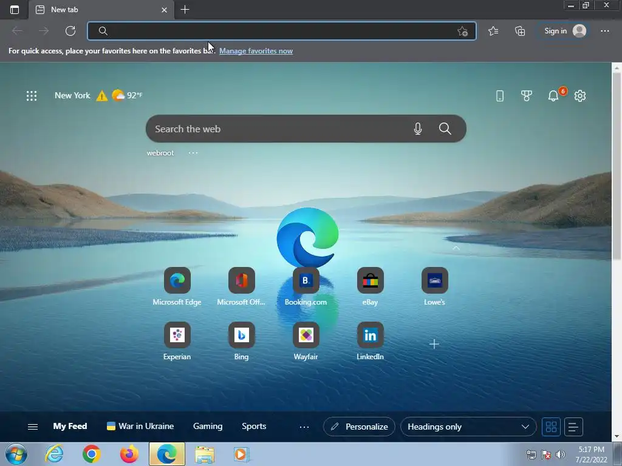Select the Sports tab
The width and height of the screenshot is (622, 466).
(254, 427)
